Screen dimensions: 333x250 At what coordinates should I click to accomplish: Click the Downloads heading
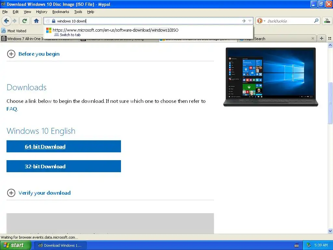[27, 87]
